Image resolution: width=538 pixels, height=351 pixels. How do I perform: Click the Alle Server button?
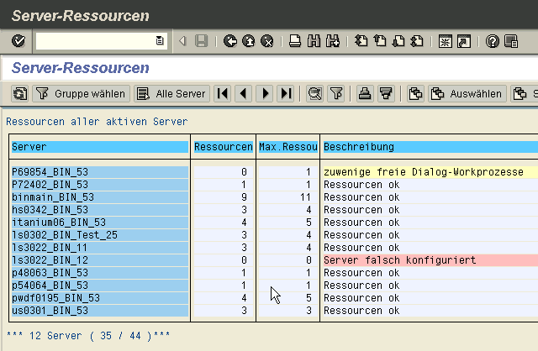pos(171,93)
